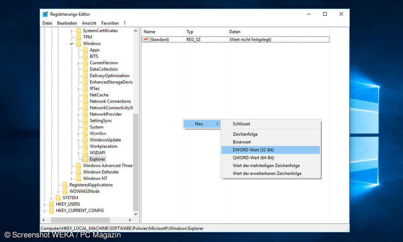Click the tree scrollbar down arrow

pos(136,213)
